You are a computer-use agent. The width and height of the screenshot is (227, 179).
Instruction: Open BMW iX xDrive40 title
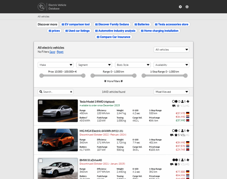click(x=91, y=160)
